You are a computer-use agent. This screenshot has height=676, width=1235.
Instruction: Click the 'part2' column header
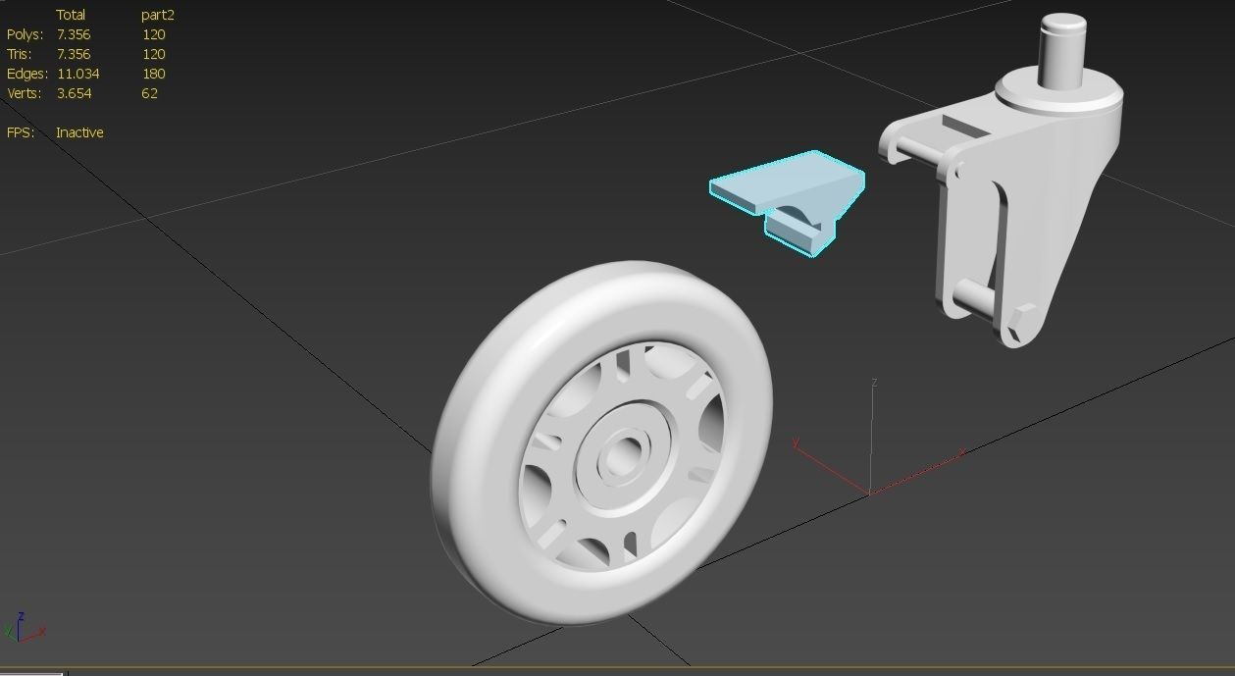click(158, 15)
